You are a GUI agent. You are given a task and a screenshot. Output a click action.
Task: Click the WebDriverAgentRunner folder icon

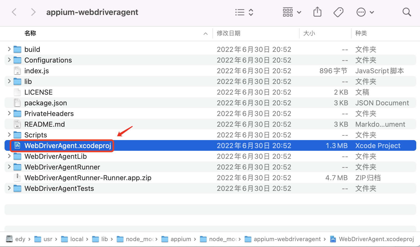pos(17,167)
